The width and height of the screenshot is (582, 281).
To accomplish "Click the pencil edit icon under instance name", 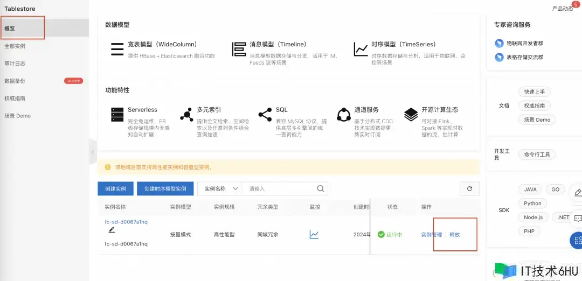I will click(112, 230).
